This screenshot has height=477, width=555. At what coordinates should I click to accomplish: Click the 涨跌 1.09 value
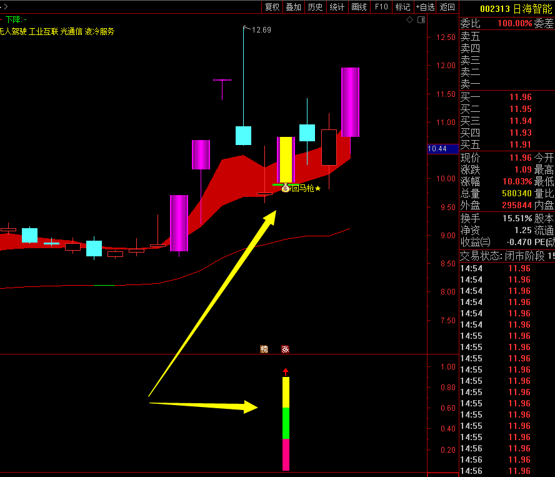(x=523, y=169)
